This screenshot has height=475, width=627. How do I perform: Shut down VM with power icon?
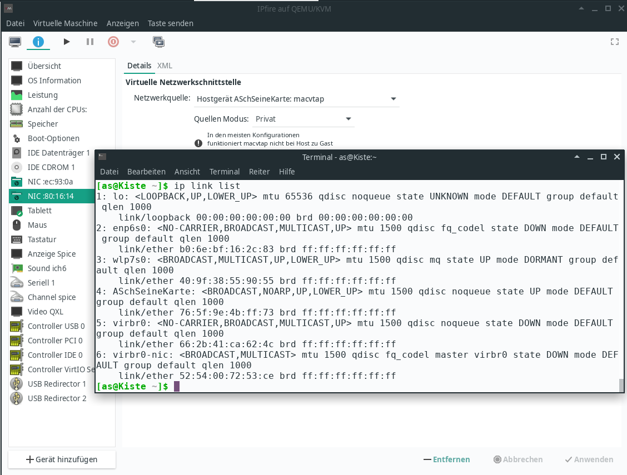pos(113,42)
